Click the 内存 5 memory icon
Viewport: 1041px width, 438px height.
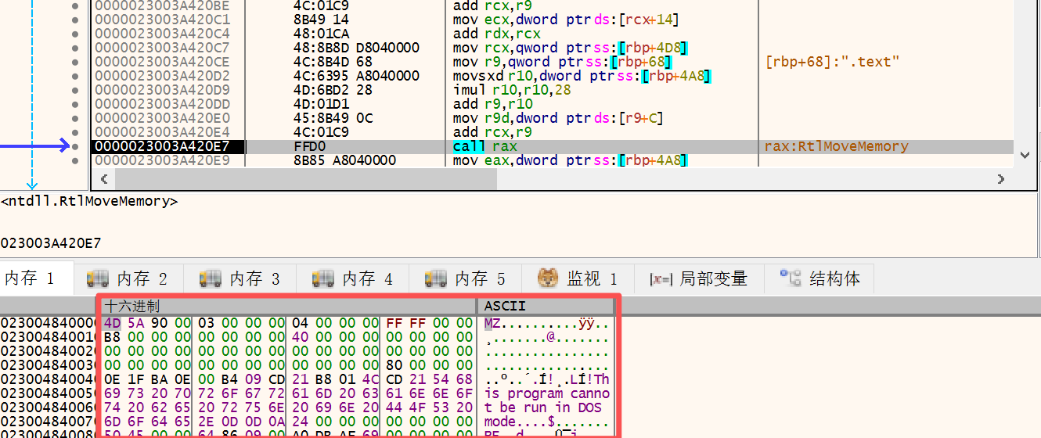coord(436,278)
